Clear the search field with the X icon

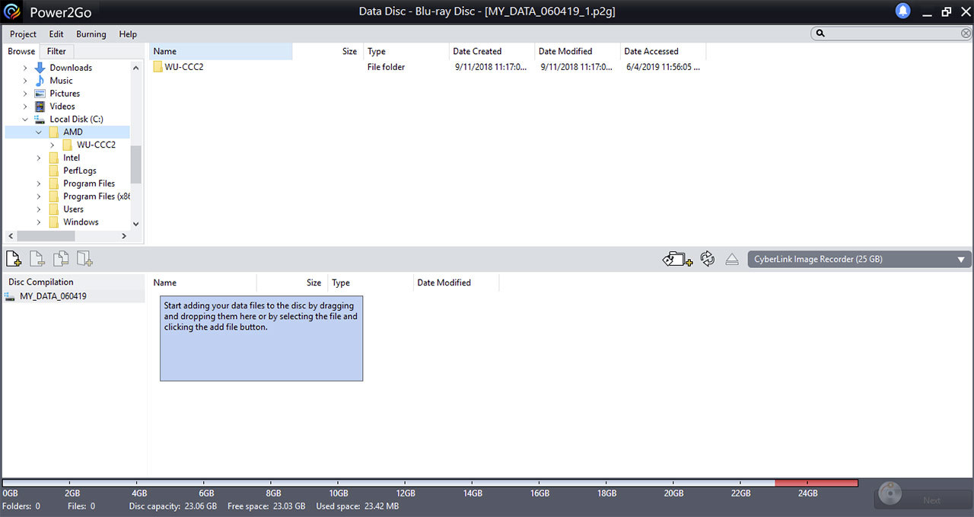pos(966,34)
